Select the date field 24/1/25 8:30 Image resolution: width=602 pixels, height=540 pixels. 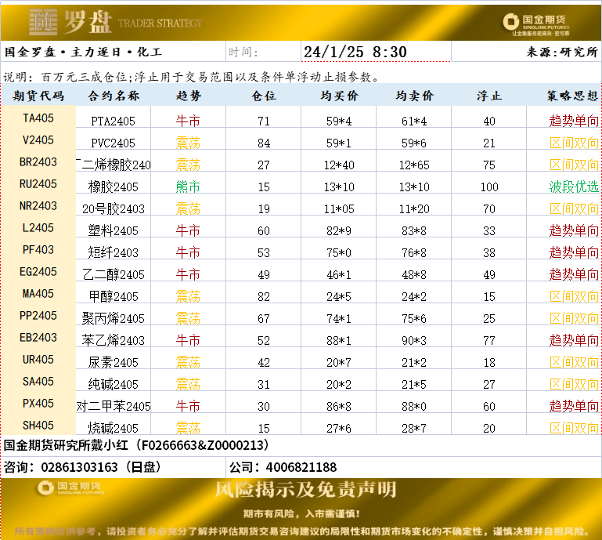point(376,52)
